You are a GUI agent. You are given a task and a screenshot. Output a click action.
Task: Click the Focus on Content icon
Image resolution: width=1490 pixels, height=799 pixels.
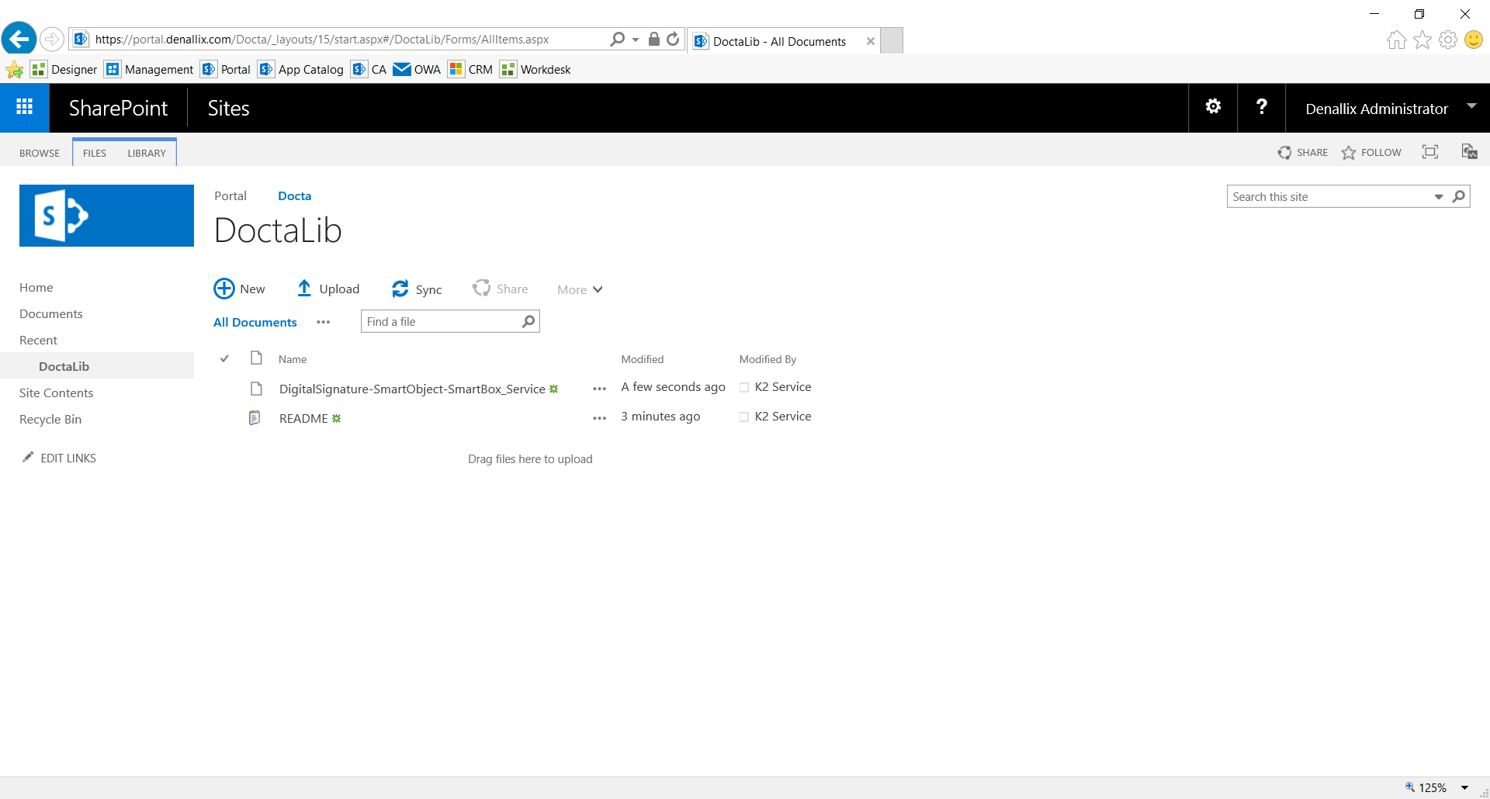(1430, 152)
